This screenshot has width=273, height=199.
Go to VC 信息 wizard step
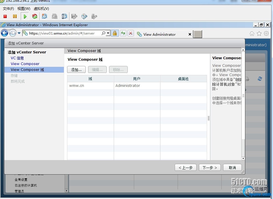[x=17, y=58]
